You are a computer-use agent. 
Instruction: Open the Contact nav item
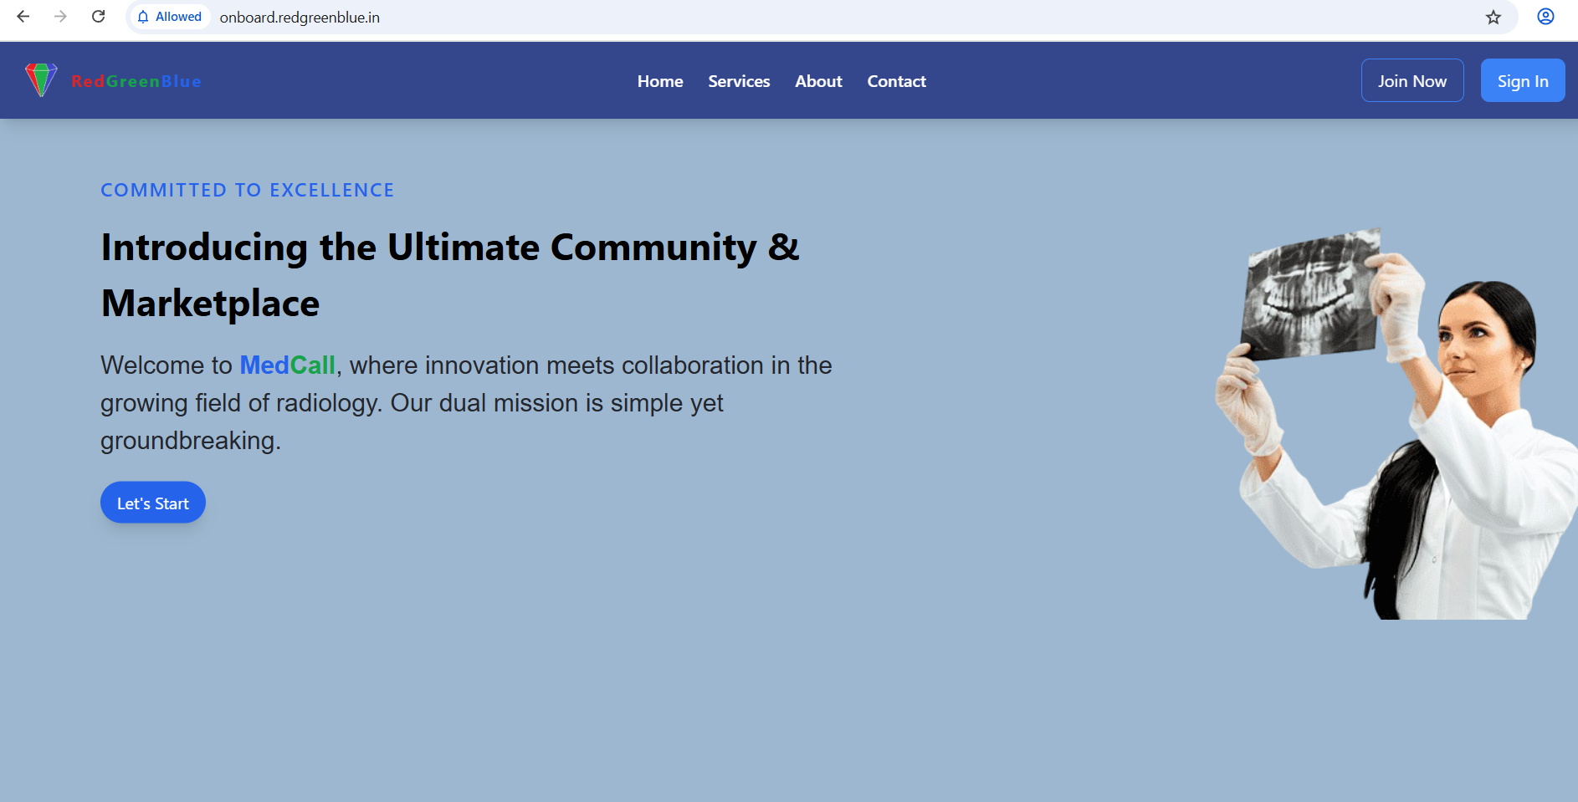tap(896, 81)
